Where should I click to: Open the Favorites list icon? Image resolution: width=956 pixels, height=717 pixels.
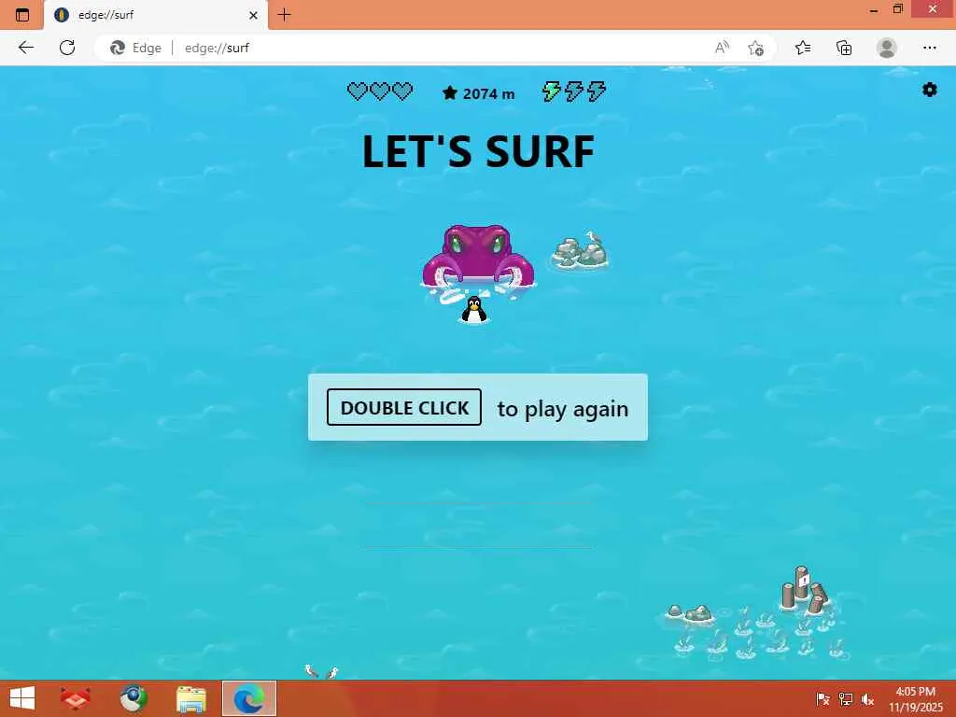coord(803,48)
